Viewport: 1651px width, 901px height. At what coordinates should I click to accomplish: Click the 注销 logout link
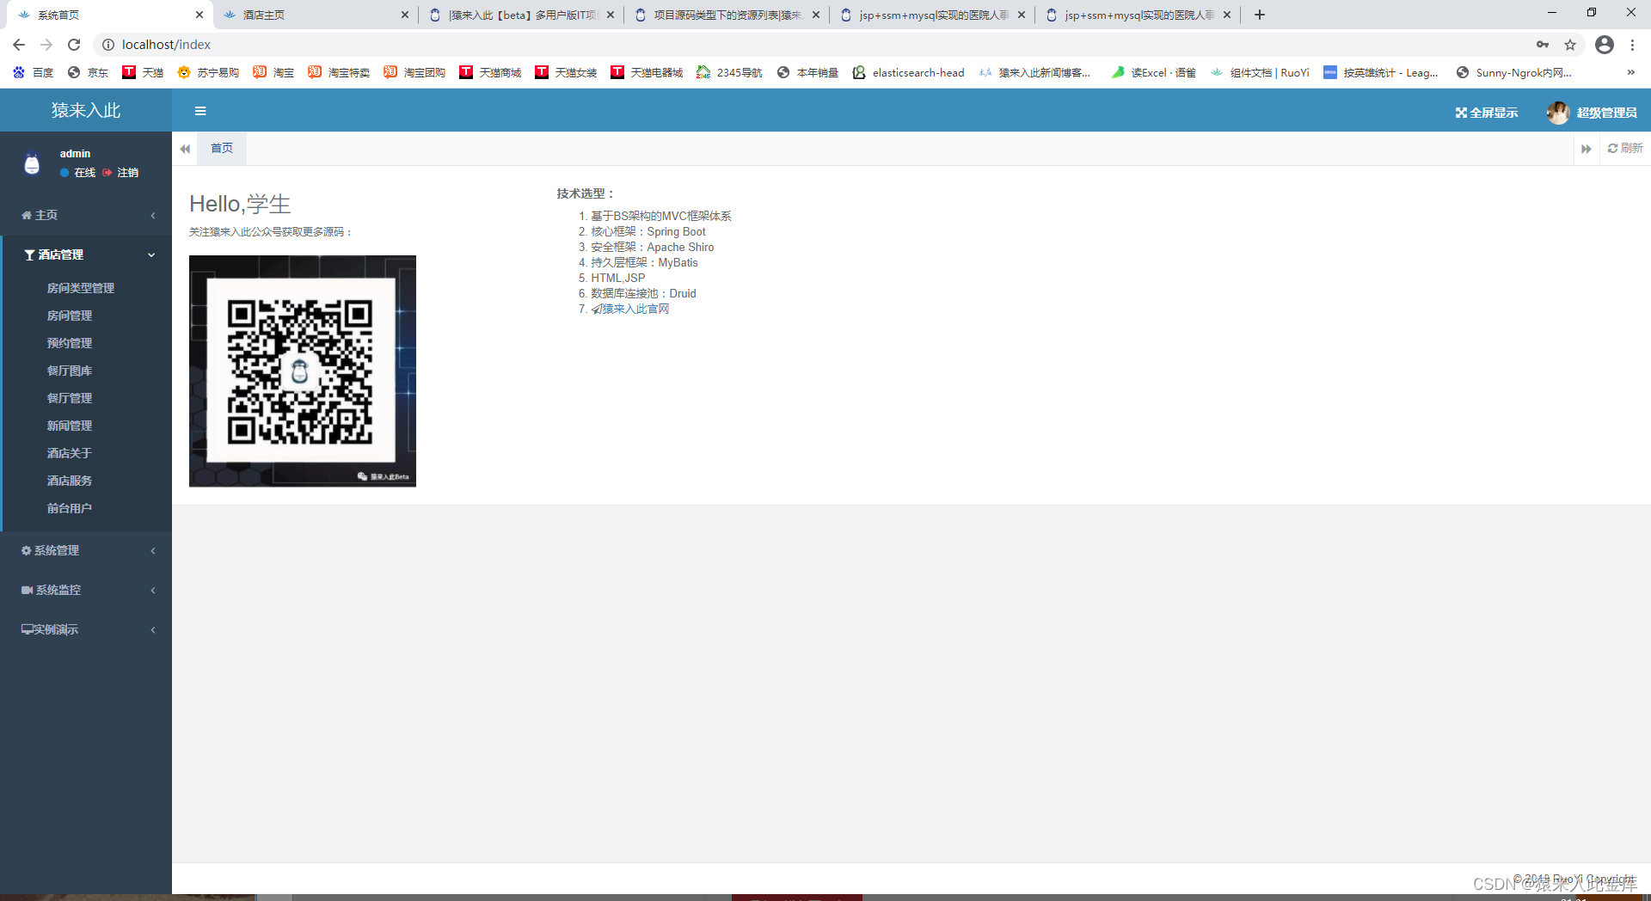(120, 173)
